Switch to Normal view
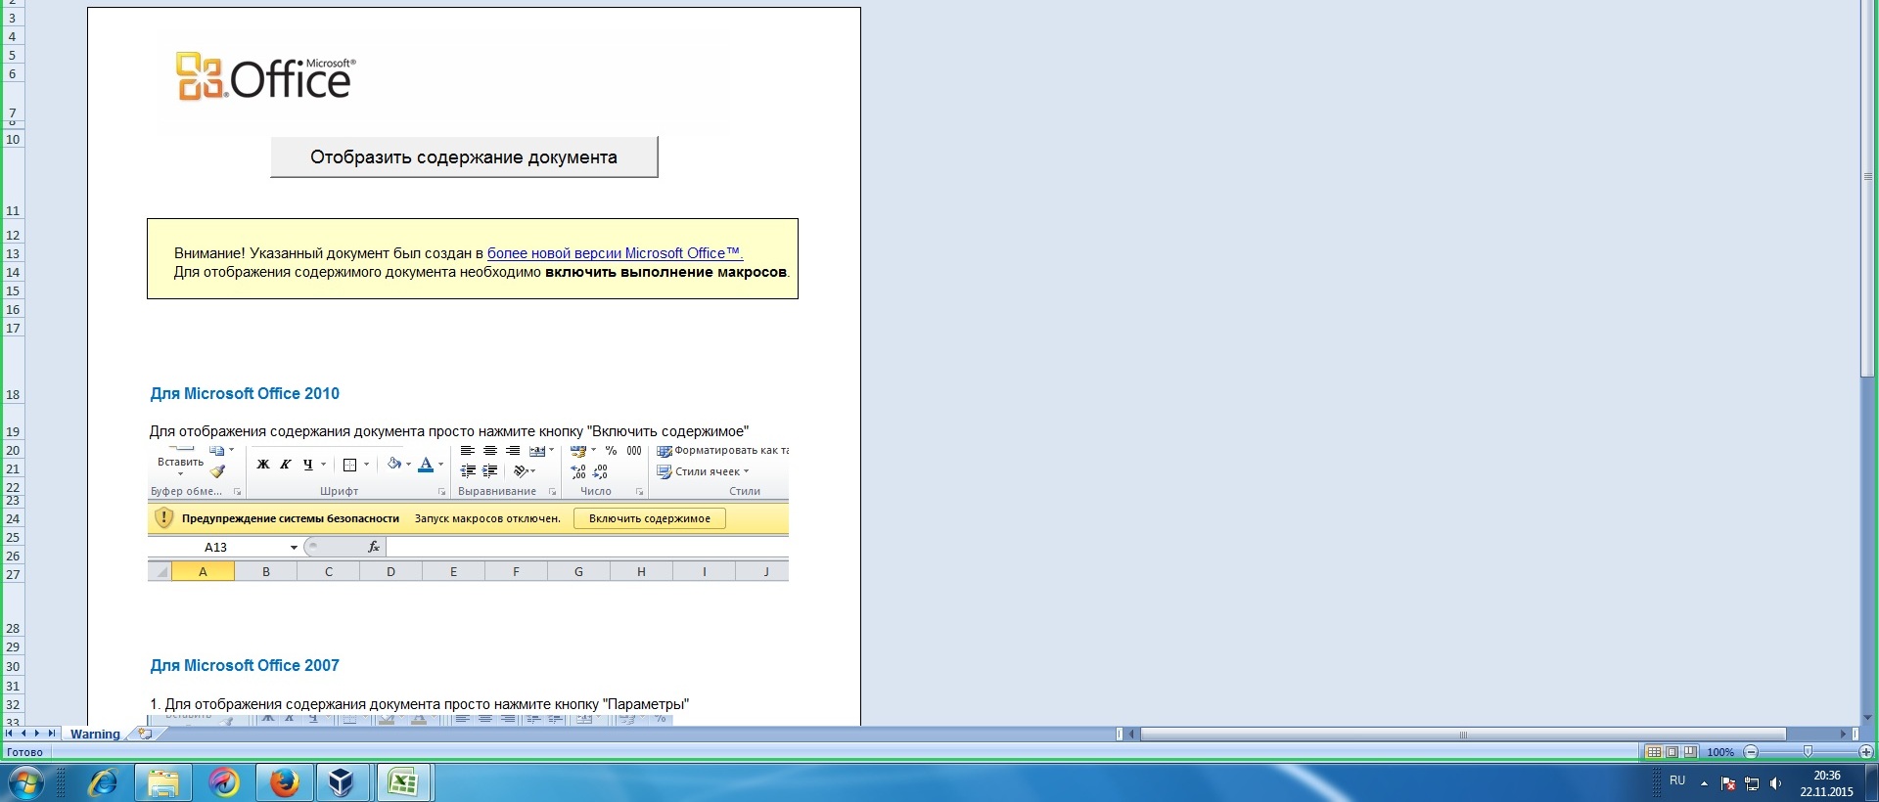The width and height of the screenshot is (1879, 802). (x=1654, y=752)
